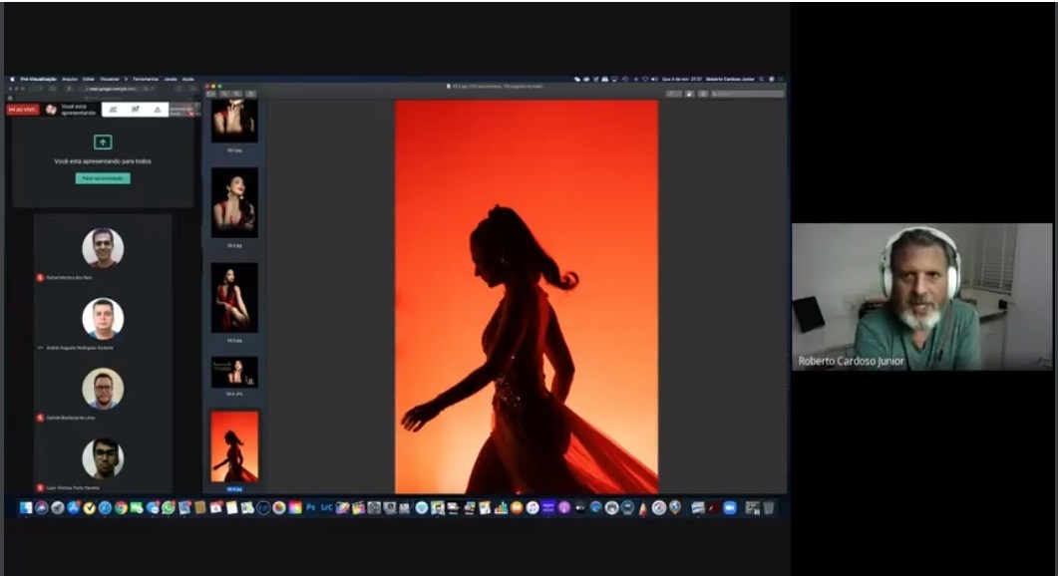Click the Preview zoom out toolbar button
The width and height of the screenshot is (1058, 576).
coord(224,94)
